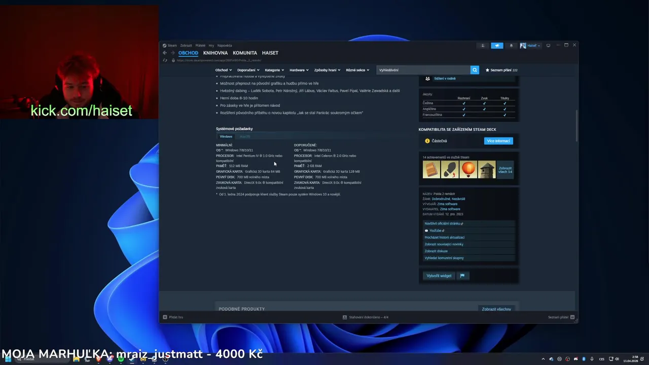Viewport: 649px width, 365px height.
Task: Click the page vertical scrollbar
Action: click(576, 127)
